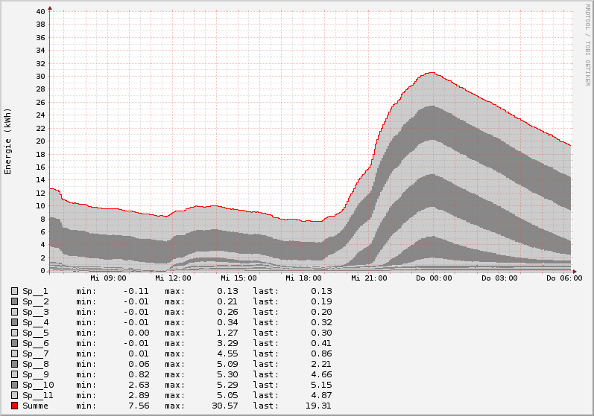Click the Summe max value 30.57
This screenshot has height=416, width=594.
228,406
